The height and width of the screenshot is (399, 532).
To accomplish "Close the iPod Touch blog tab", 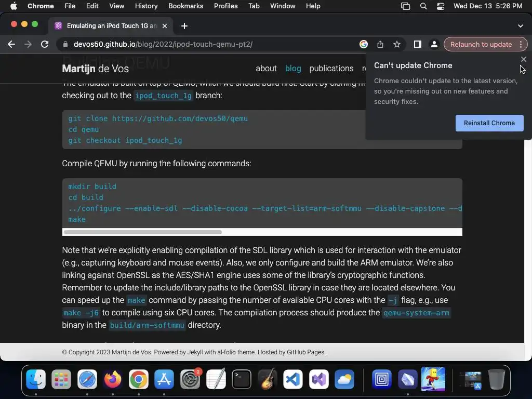I will [165, 26].
